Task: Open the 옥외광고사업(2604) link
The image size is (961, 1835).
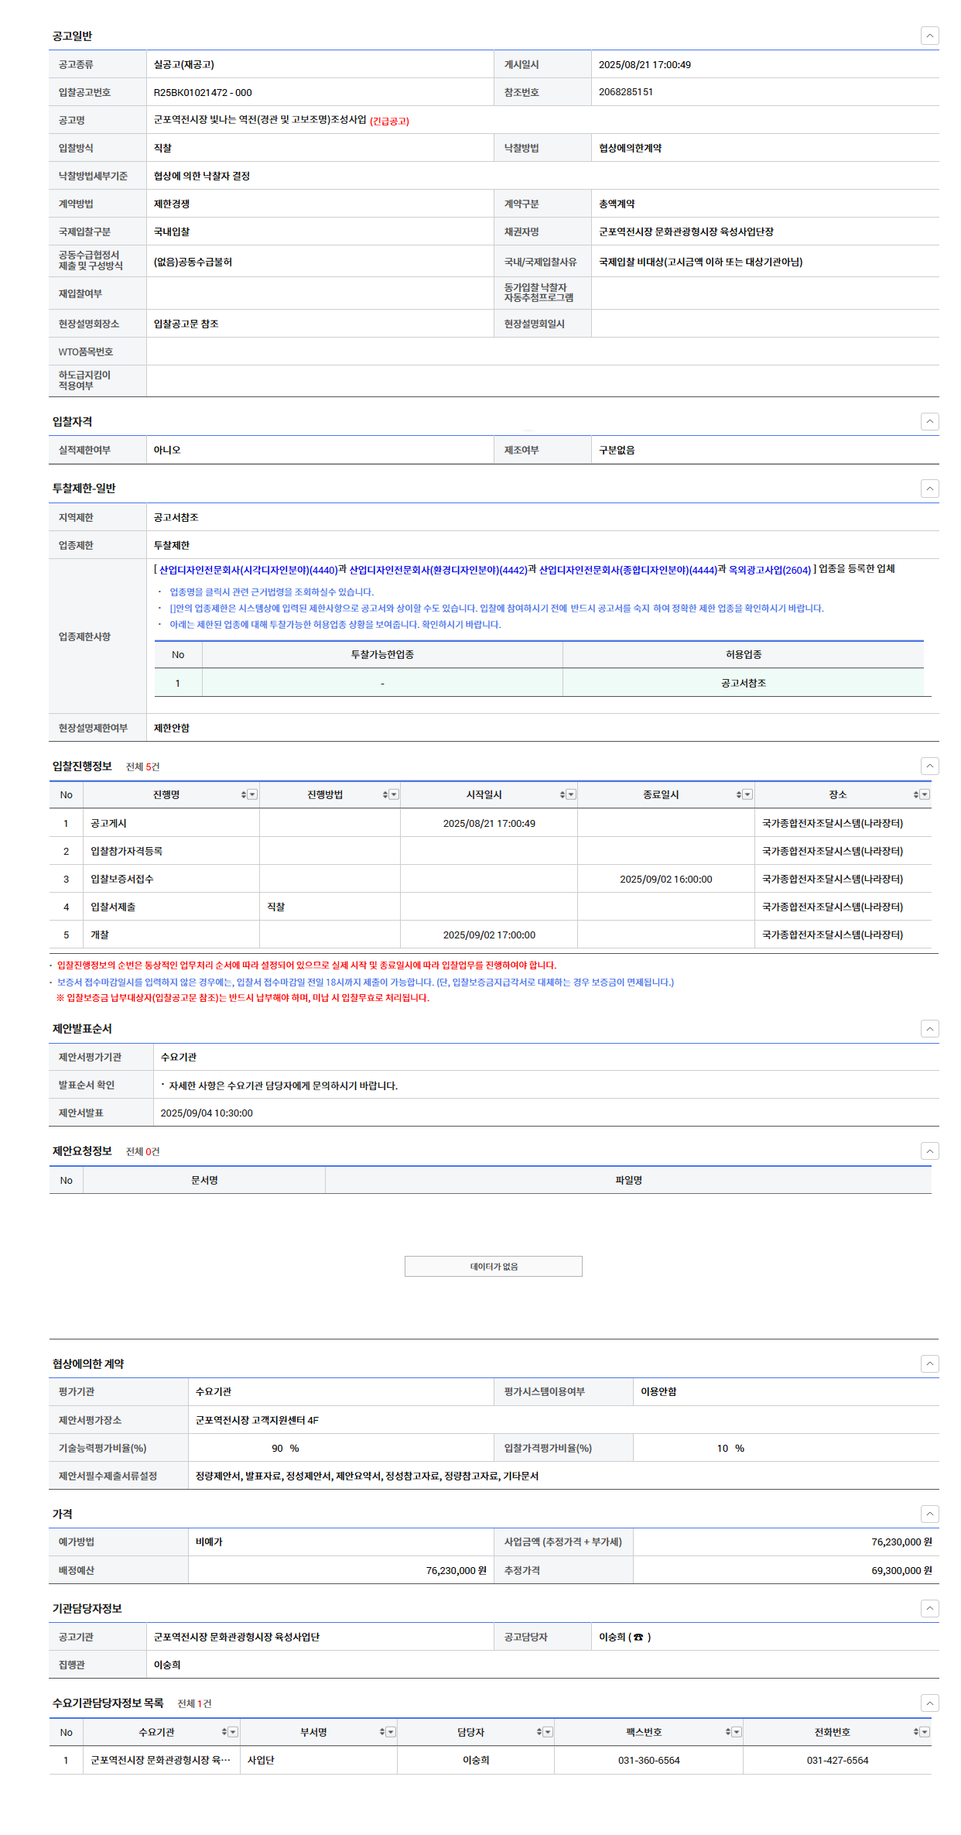Action: tap(770, 570)
